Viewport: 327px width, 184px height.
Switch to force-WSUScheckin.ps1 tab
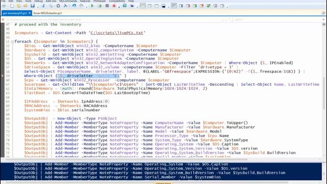point(48,13)
